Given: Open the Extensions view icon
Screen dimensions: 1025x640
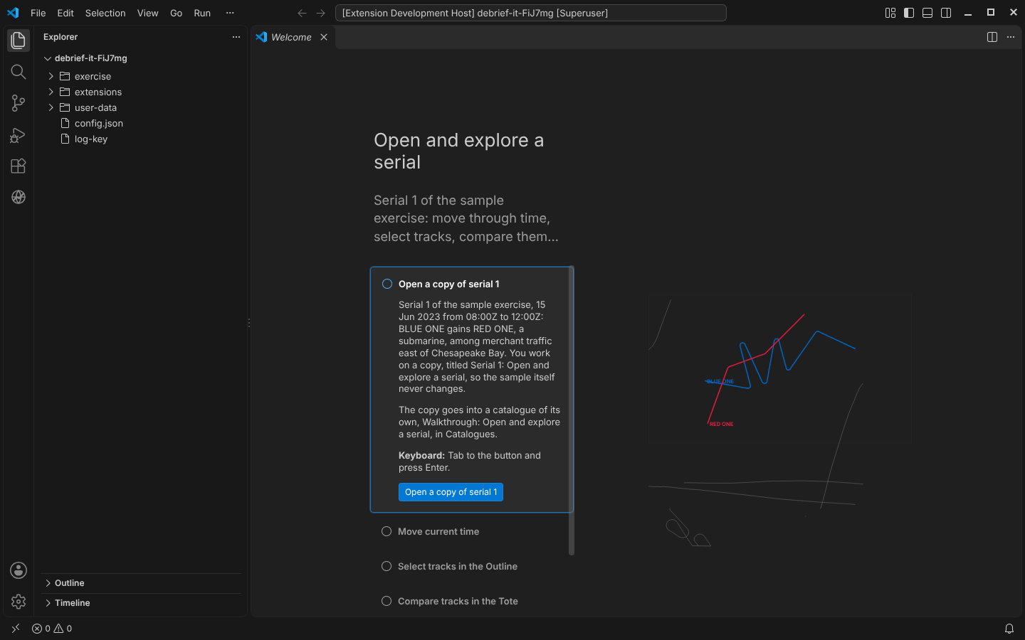Looking at the screenshot, I should click(19, 166).
